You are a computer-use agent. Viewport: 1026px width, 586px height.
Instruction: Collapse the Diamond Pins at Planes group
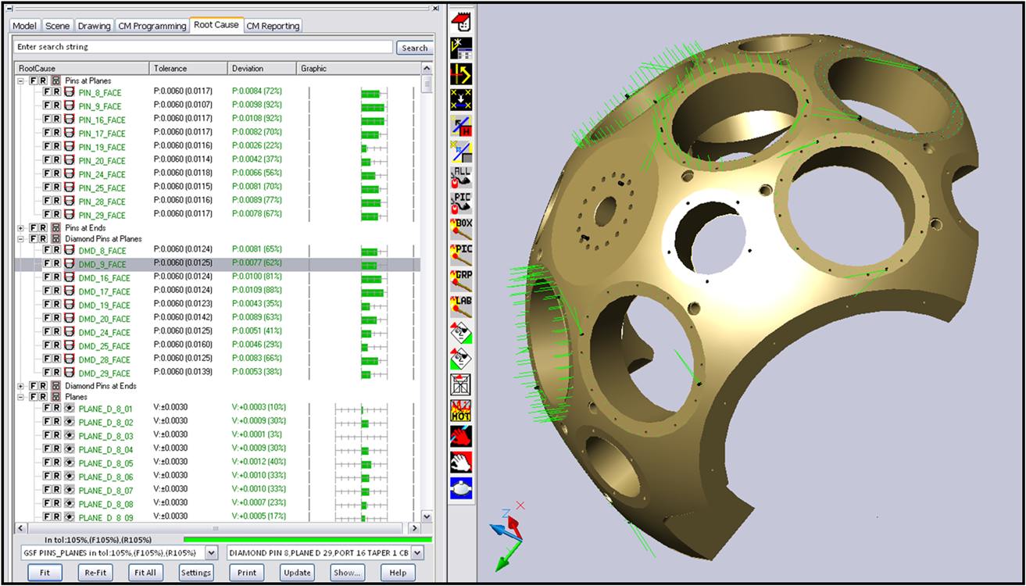coord(20,239)
